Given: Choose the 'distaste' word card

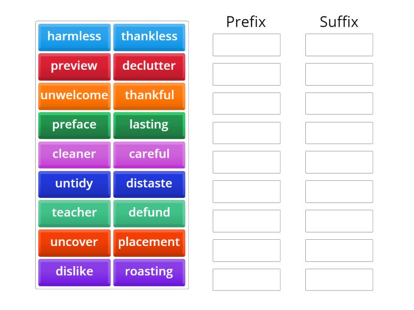Looking at the screenshot, I should pos(149,184).
